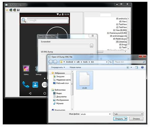Click the Device Screenshot icon next to Open folder icon

[x=11, y=10]
